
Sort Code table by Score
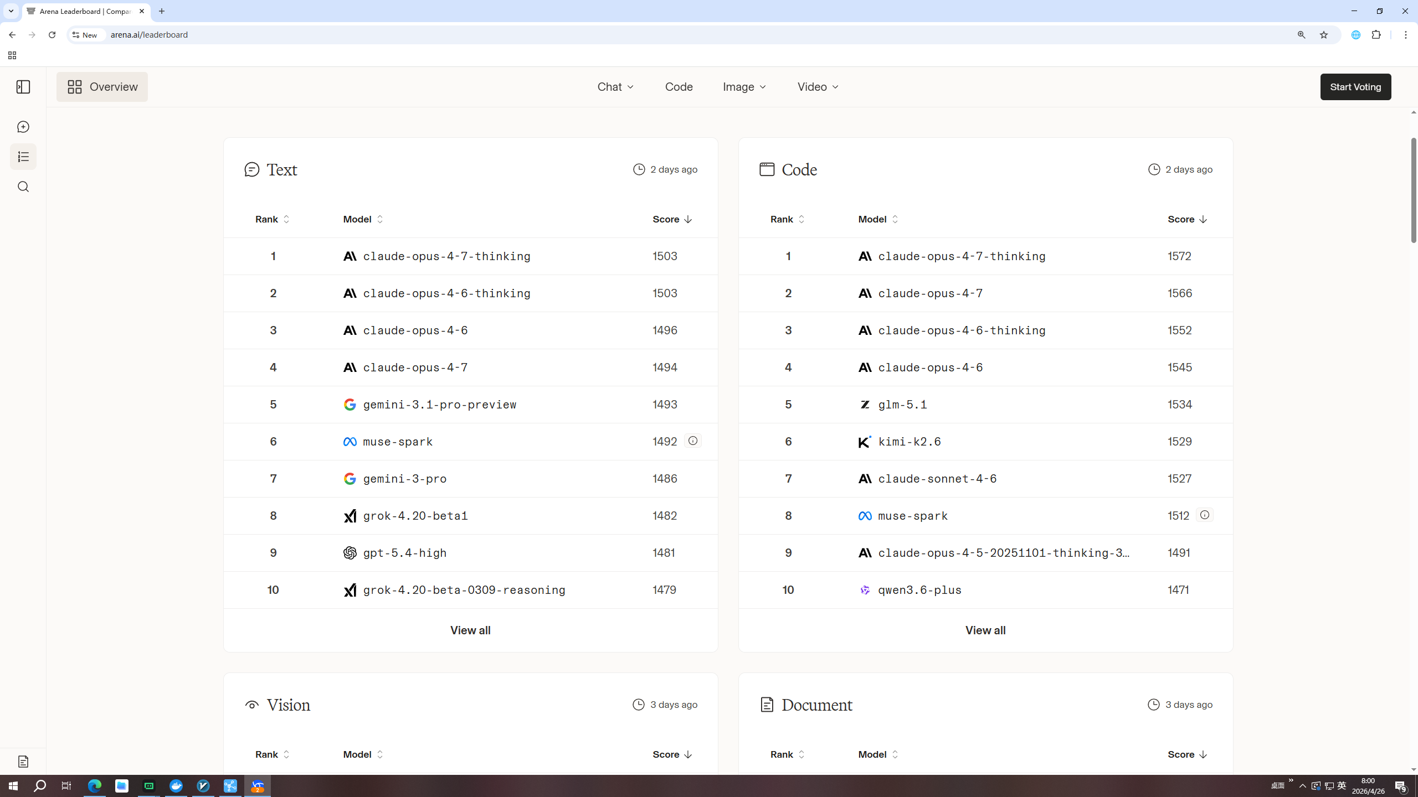tap(1187, 219)
